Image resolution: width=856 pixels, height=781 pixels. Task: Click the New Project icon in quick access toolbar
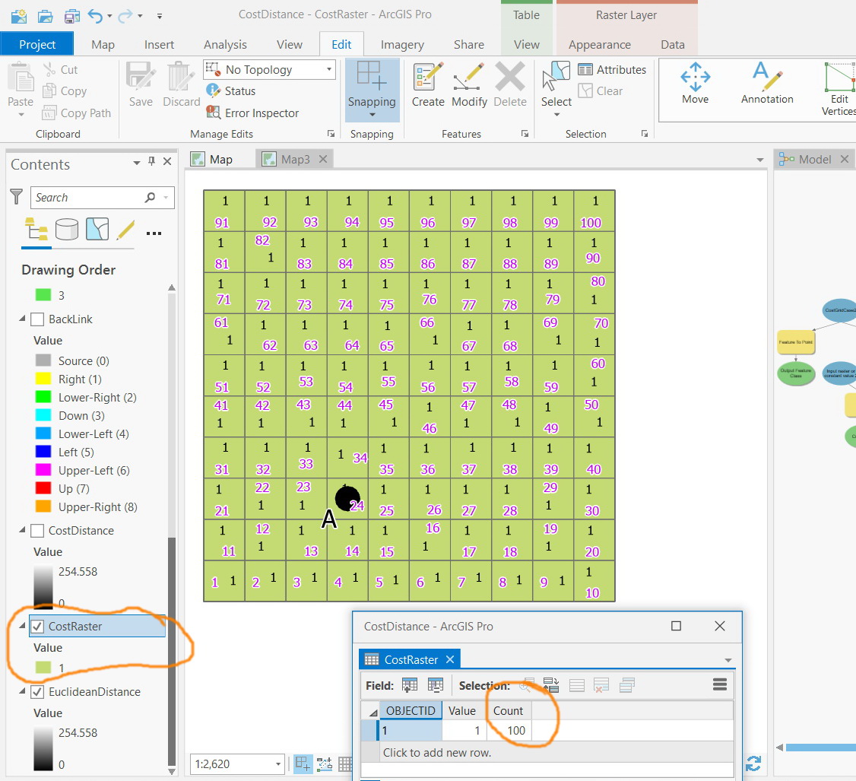(18, 16)
